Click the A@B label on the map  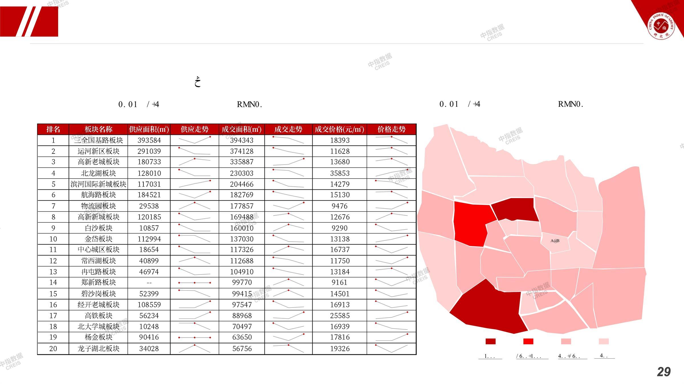pyautogui.click(x=555, y=241)
